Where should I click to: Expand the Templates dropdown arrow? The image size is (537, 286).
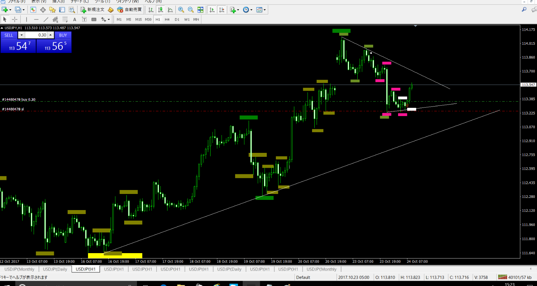point(264,10)
